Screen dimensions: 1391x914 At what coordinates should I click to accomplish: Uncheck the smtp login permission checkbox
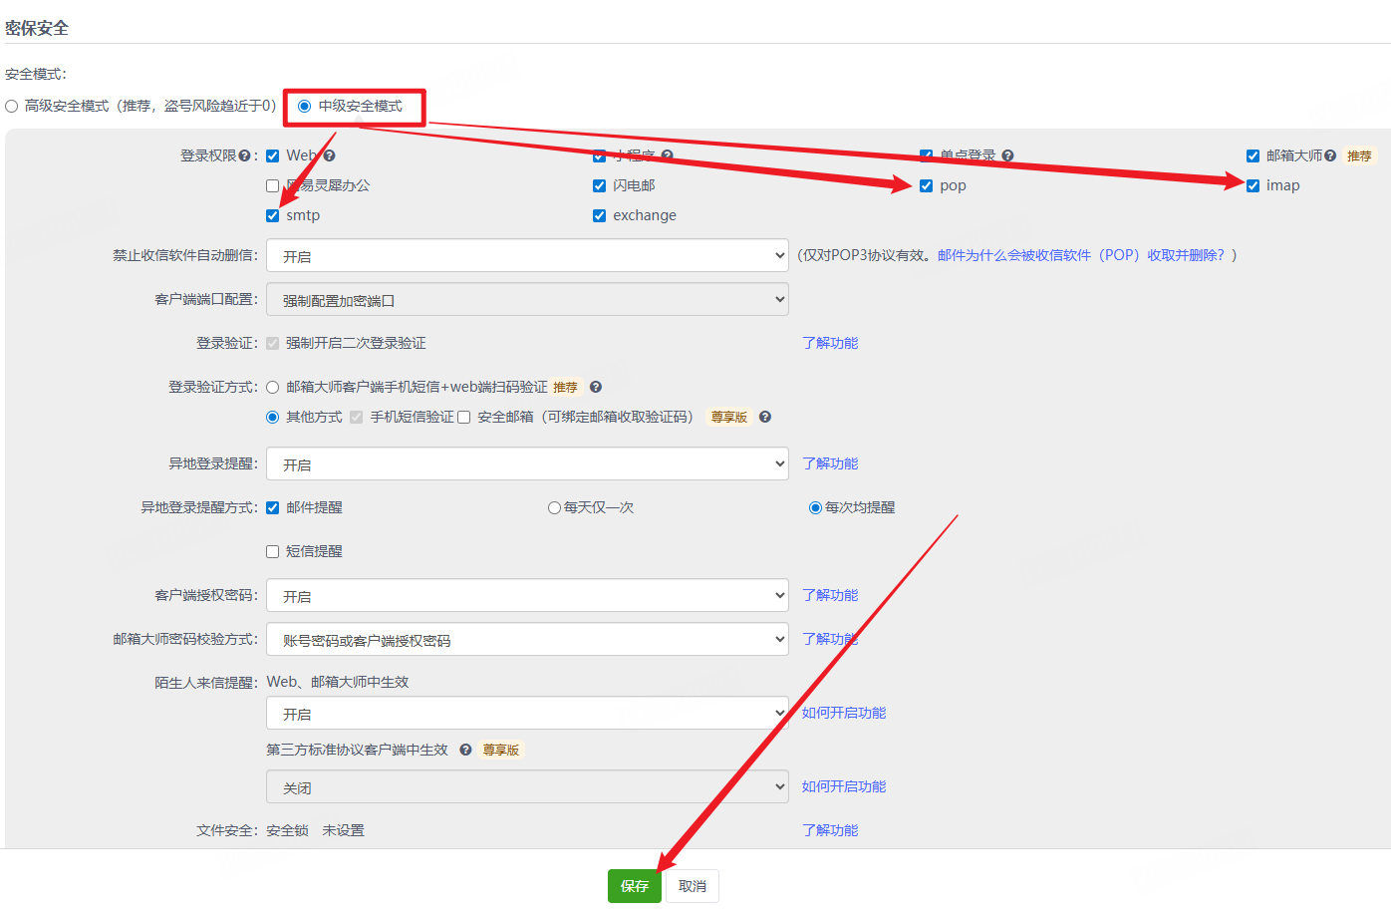pos(273,215)
